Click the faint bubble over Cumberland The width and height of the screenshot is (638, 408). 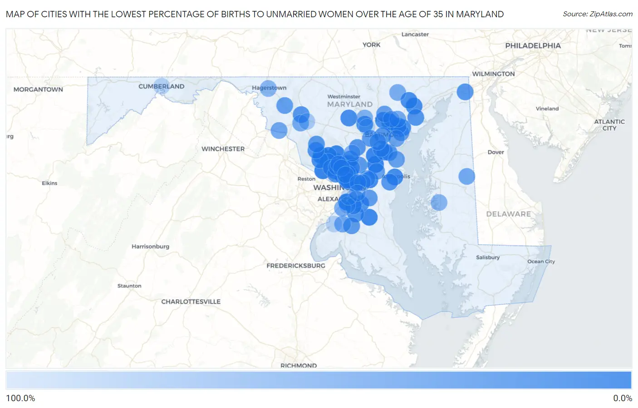coord(162,85)
